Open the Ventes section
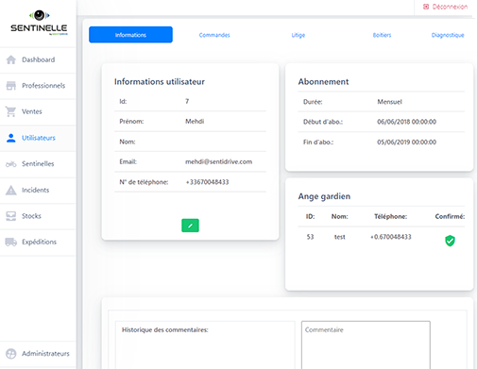 point(38,111)
